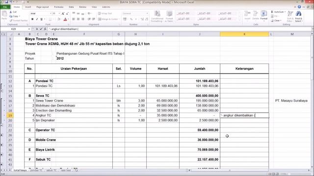The height and width of the screenshot is (176, 314).
Task: Click the decrease decimal icon
Action: coord(147,19)
